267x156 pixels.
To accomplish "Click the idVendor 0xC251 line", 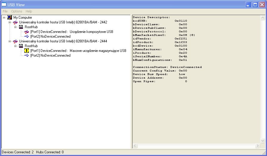I will coord(160,39).
